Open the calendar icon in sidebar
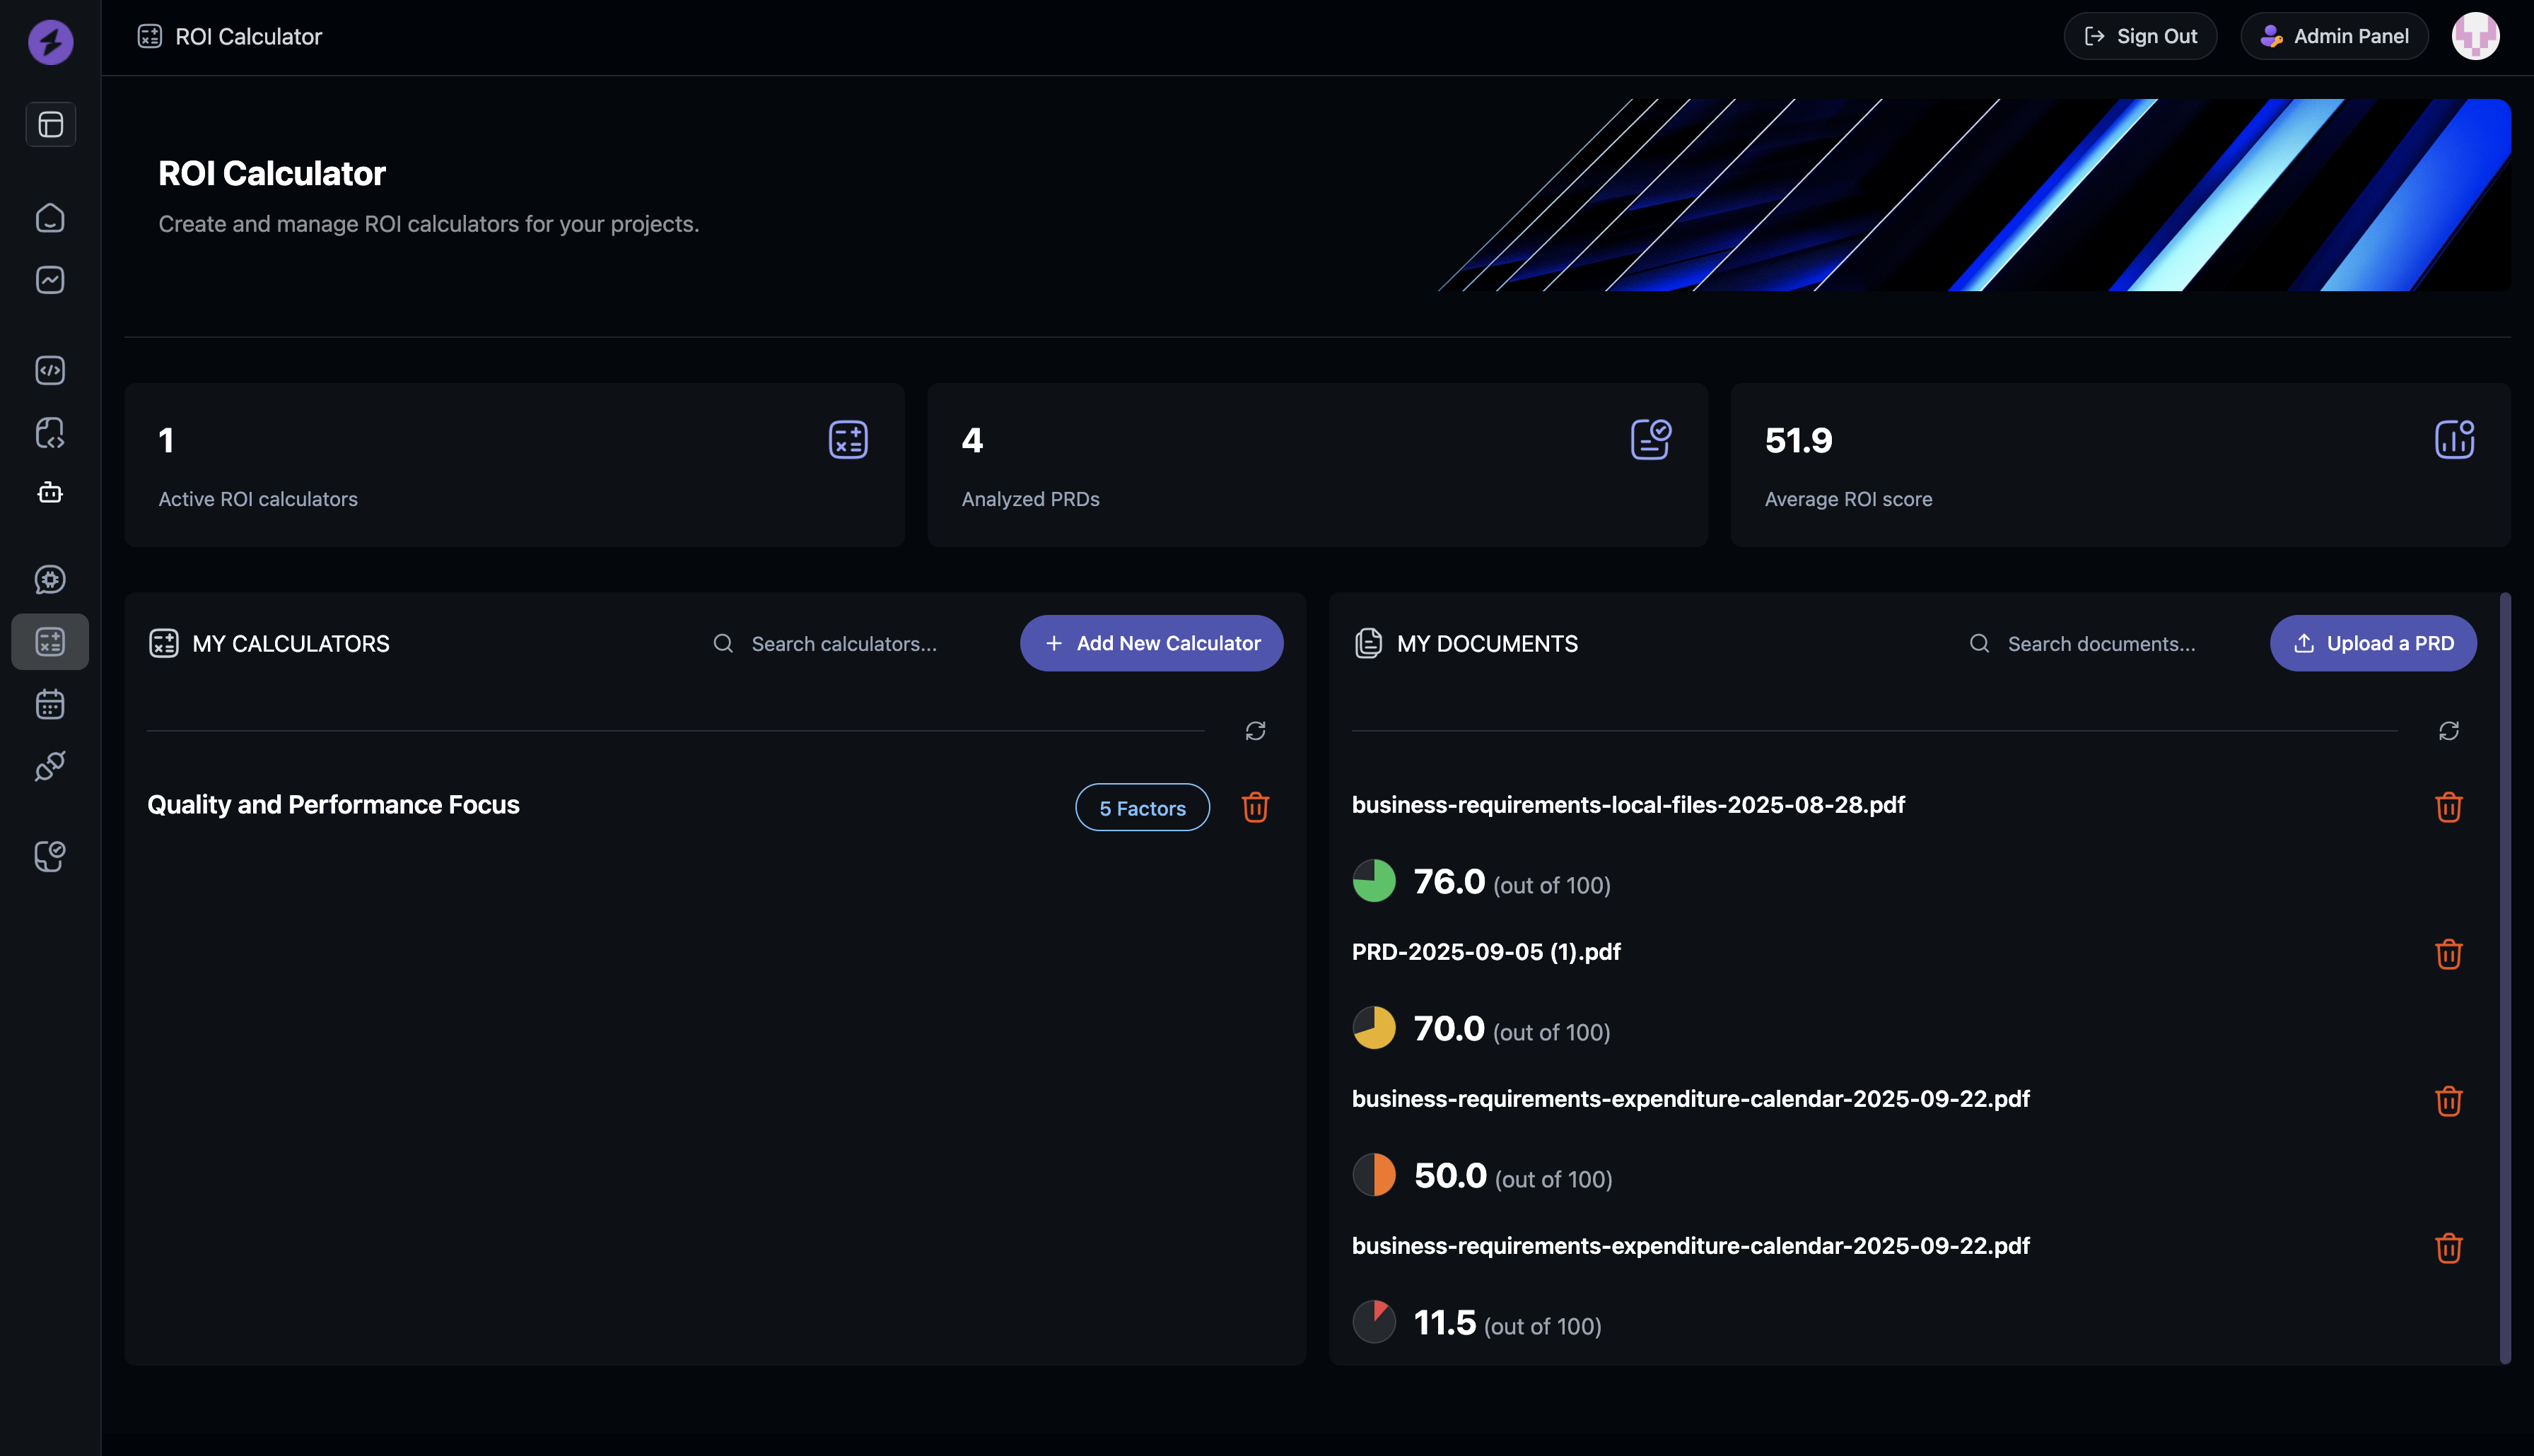The width and height of the screenshot is (2534, 1456). 50,704
